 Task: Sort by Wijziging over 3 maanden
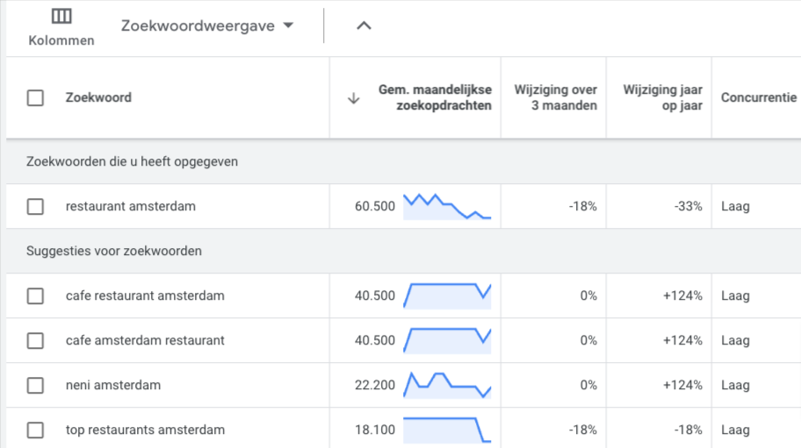[555, 98]
